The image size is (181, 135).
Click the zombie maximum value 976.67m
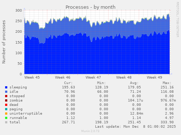[x=168, y=100]
